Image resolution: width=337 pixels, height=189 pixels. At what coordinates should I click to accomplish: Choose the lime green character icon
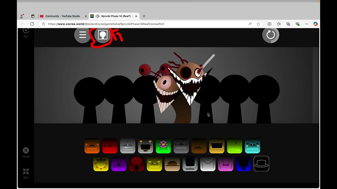[235, 146]
